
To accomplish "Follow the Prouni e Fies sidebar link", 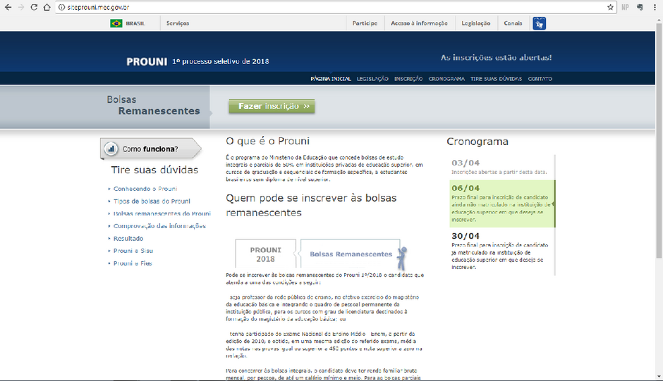I will coord(133,263).
